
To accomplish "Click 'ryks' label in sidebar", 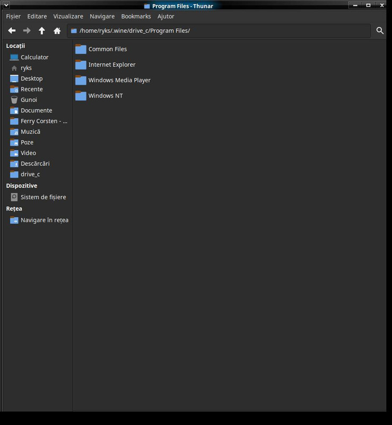I will pos(26,68).
